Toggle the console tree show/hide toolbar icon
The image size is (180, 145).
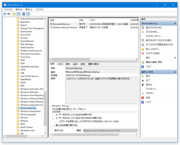point(18,14)
